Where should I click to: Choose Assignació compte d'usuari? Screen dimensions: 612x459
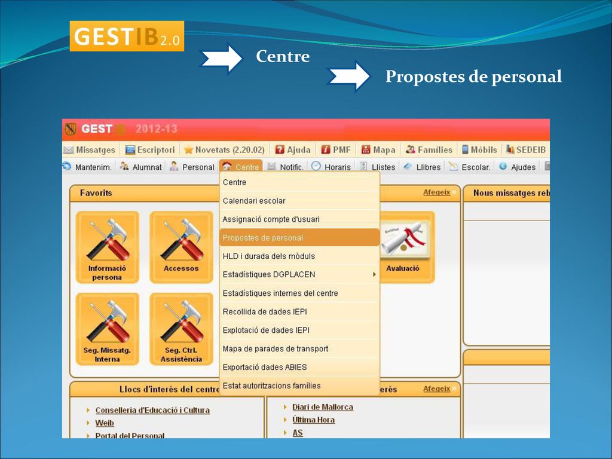tap(300, 219)
